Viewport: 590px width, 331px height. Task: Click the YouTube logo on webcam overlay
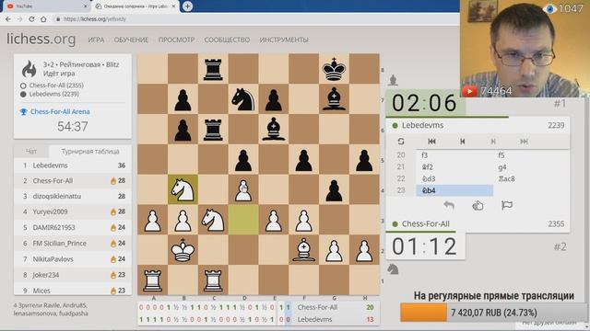[469, 91]
